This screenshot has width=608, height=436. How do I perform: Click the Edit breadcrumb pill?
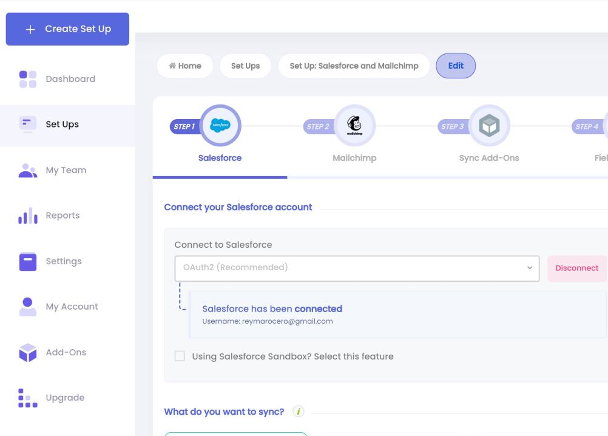tap(456, 66)
